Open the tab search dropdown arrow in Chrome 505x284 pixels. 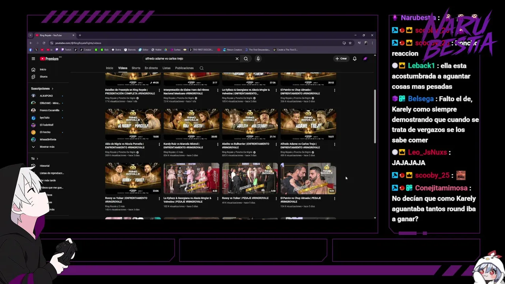pyautogui.click(x=30, y=35)
